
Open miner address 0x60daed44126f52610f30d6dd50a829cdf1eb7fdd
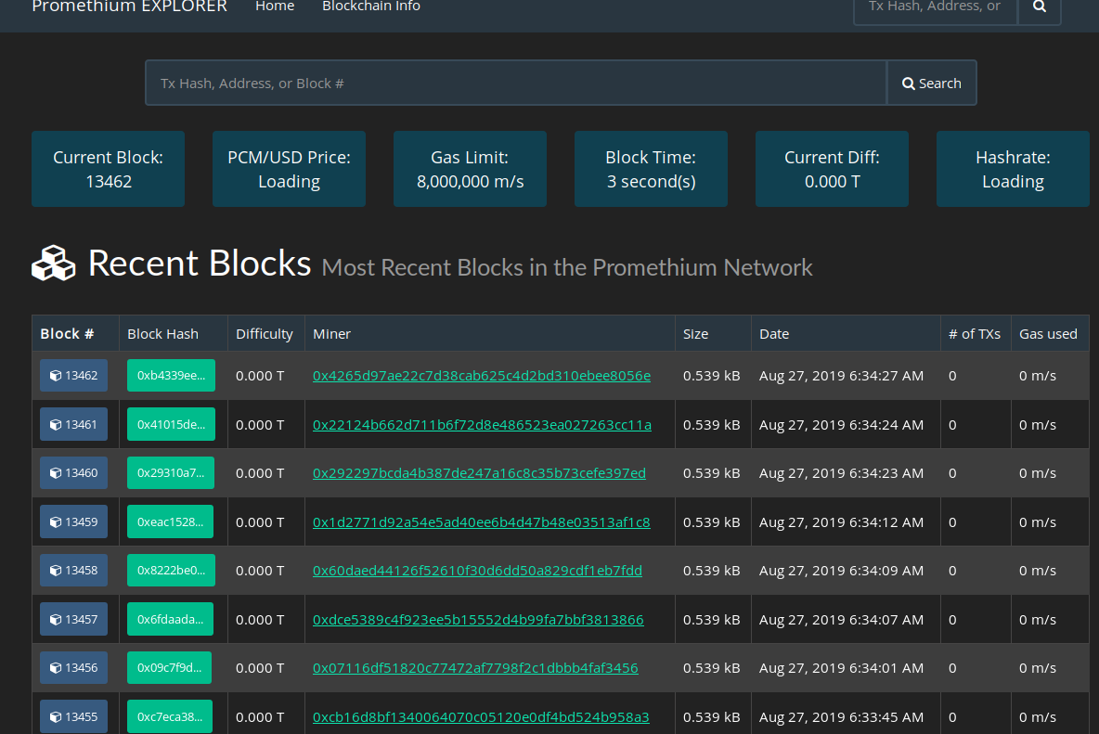[477, 570]
